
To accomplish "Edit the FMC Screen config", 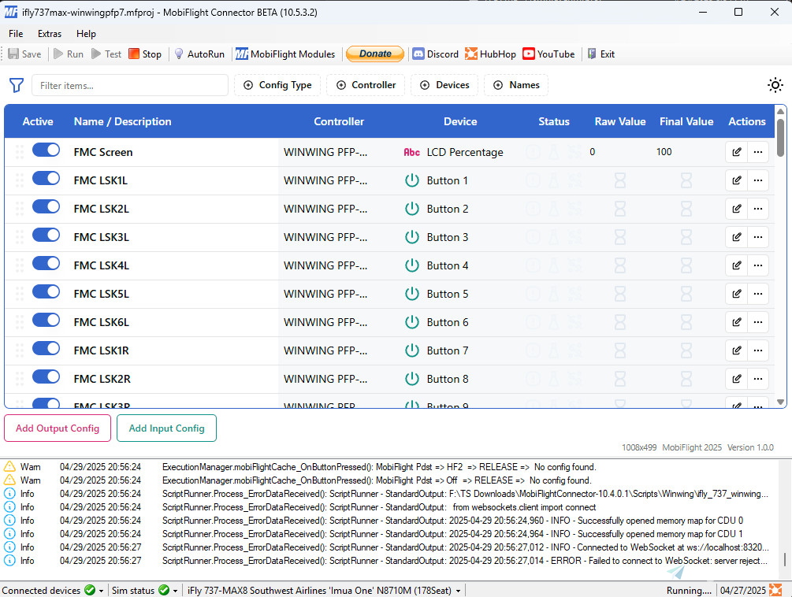I will click(x=736, y=152).
